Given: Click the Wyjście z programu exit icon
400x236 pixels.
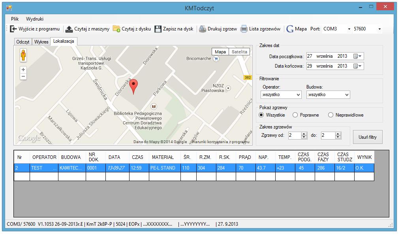Looking at the screenshot, I should tap(13, 29).
